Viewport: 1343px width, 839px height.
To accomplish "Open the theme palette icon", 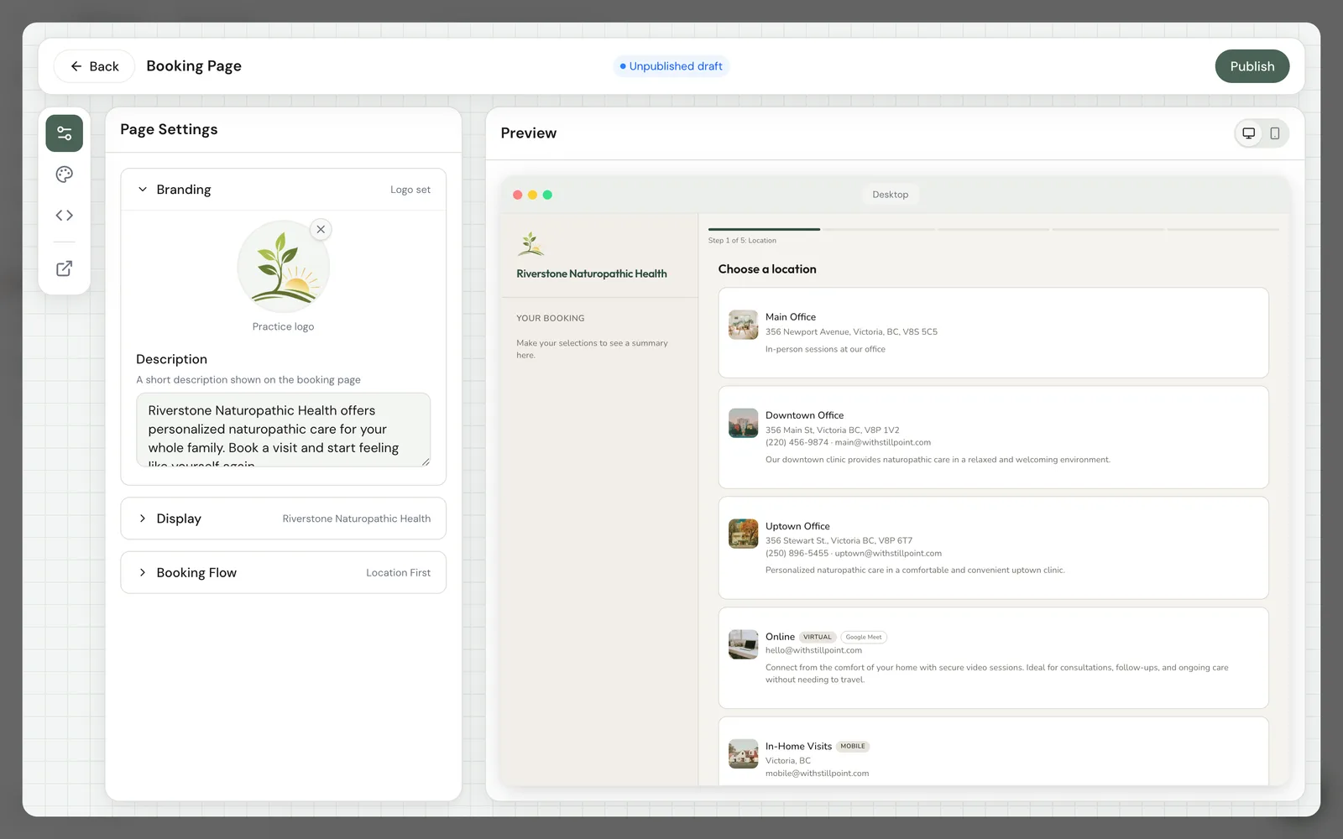I will pyautogui.click(x=64, y=175).
